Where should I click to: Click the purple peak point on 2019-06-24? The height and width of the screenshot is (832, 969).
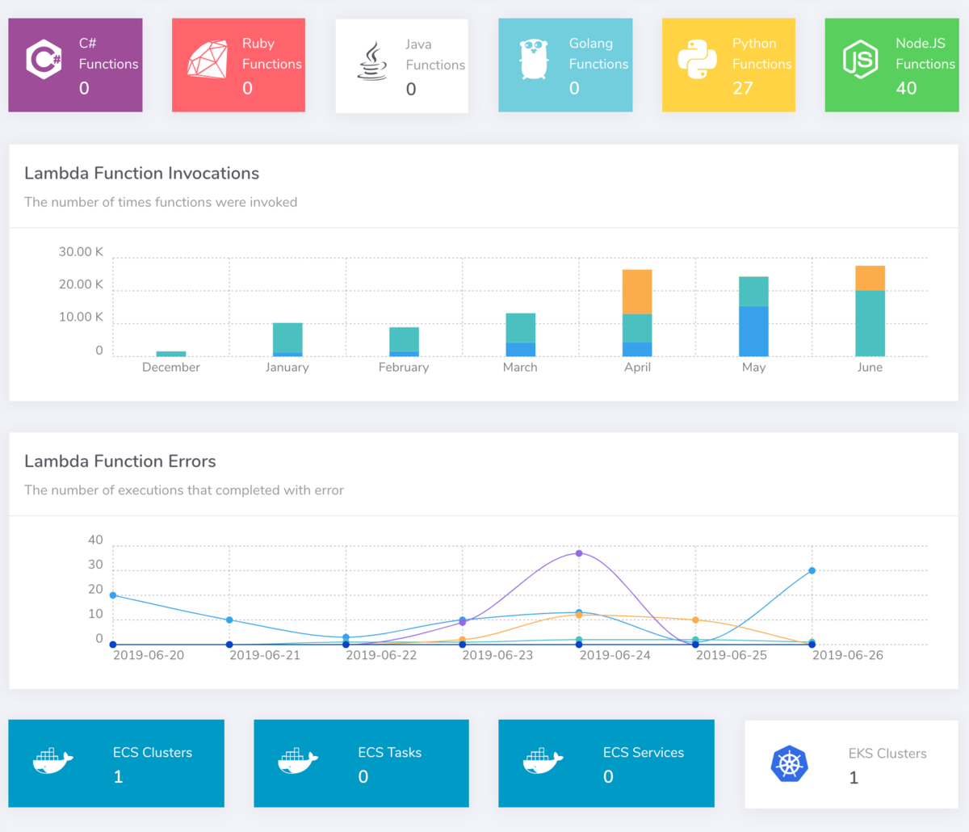coord(579,553)
